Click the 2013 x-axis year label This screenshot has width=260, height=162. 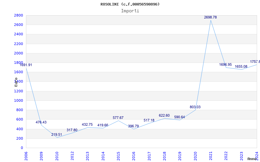(88, 156)
